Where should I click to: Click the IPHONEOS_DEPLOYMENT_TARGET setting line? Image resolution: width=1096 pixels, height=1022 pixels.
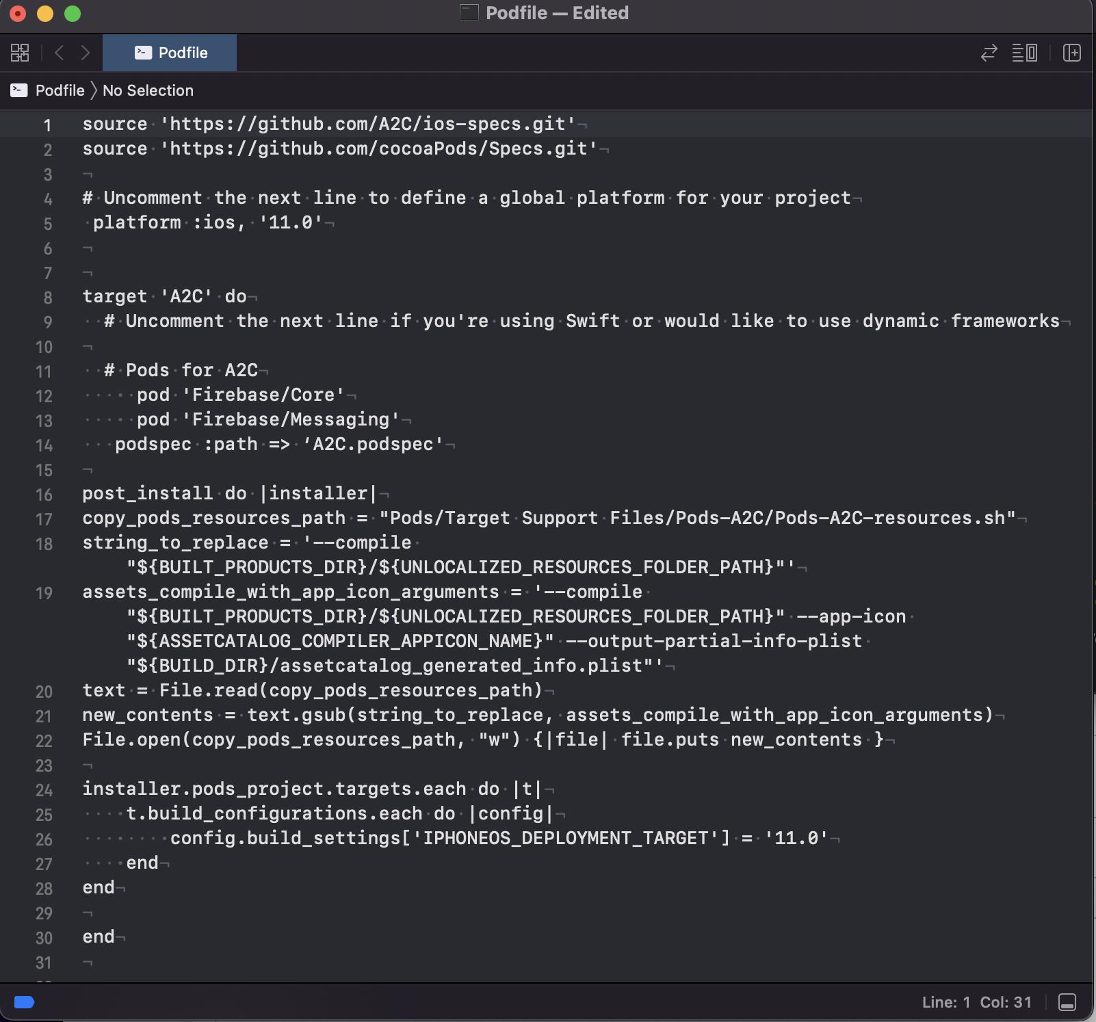coord(499,838)
